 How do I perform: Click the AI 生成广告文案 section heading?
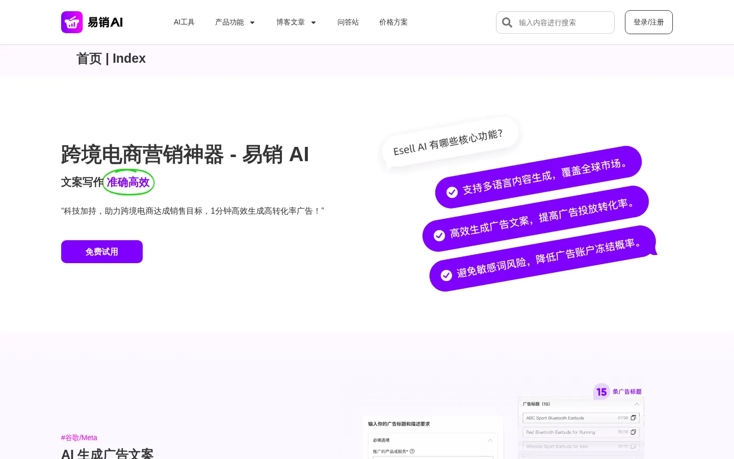(107, 453)
